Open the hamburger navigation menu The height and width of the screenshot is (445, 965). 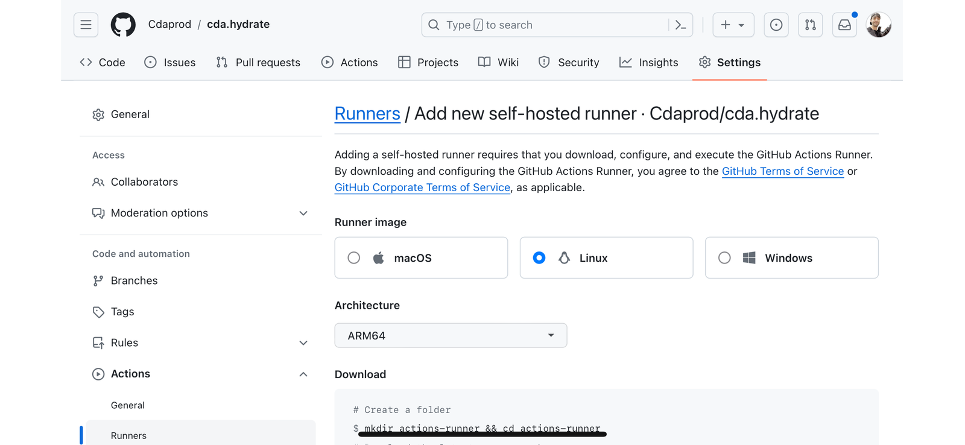(86, 25)
